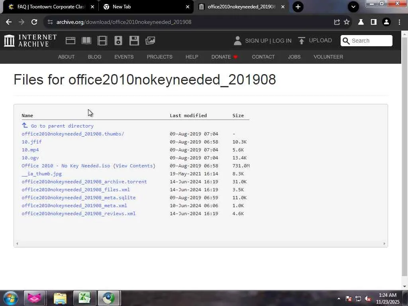Click the muted volume tray icon
Image resolution: width=408 pixels, height=306 pixels.
click(x=368, y=299)
